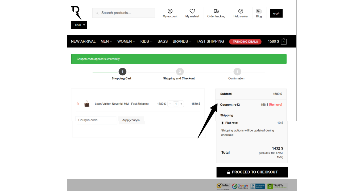Viewport: 364px width, 191px height.
Task: Click Subtotal 1580 $ value
Action: 277,94
